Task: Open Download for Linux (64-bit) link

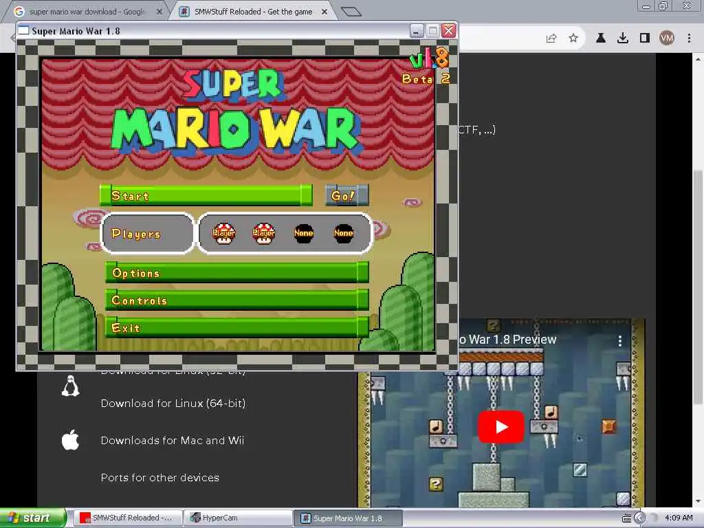Action: [173, 403]
